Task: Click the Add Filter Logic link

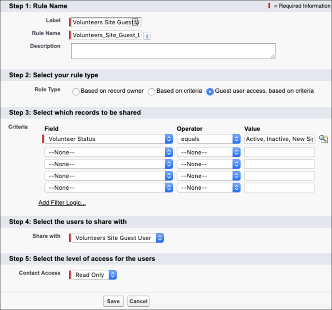Action: point(62,203)
